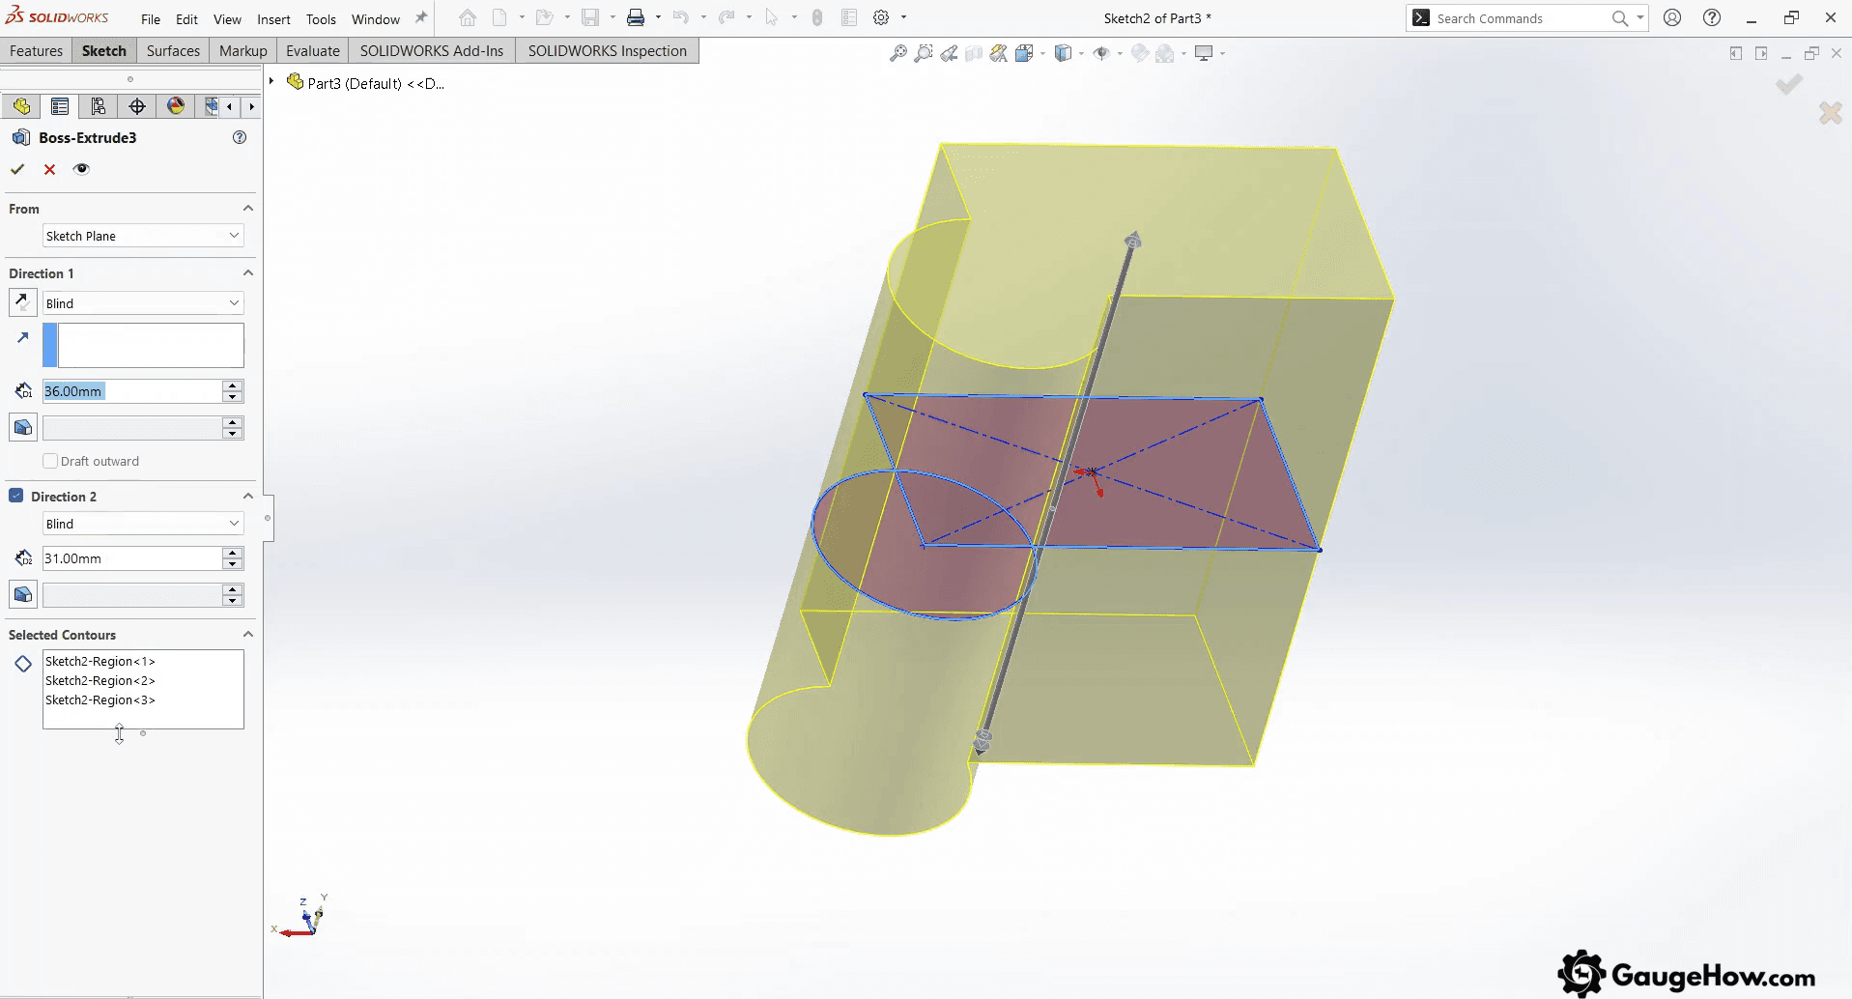The height and width of the screenshot is (999, 1852).
Task: Accept the Boss-Extrude3 feature with green checkmark
Action: (x=17, y=169)
